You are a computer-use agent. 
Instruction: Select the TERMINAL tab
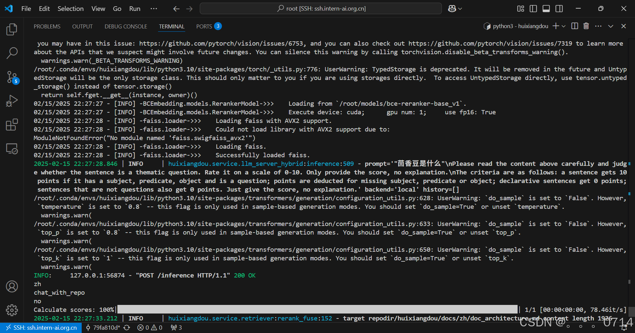tap(172, 26)
